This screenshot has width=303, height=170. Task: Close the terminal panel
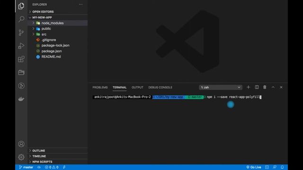[x=281, y=87]
